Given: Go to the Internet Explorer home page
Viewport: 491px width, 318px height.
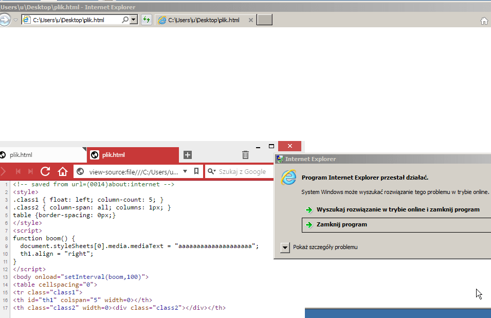Looking at the screenshot, I should point(484,21).
